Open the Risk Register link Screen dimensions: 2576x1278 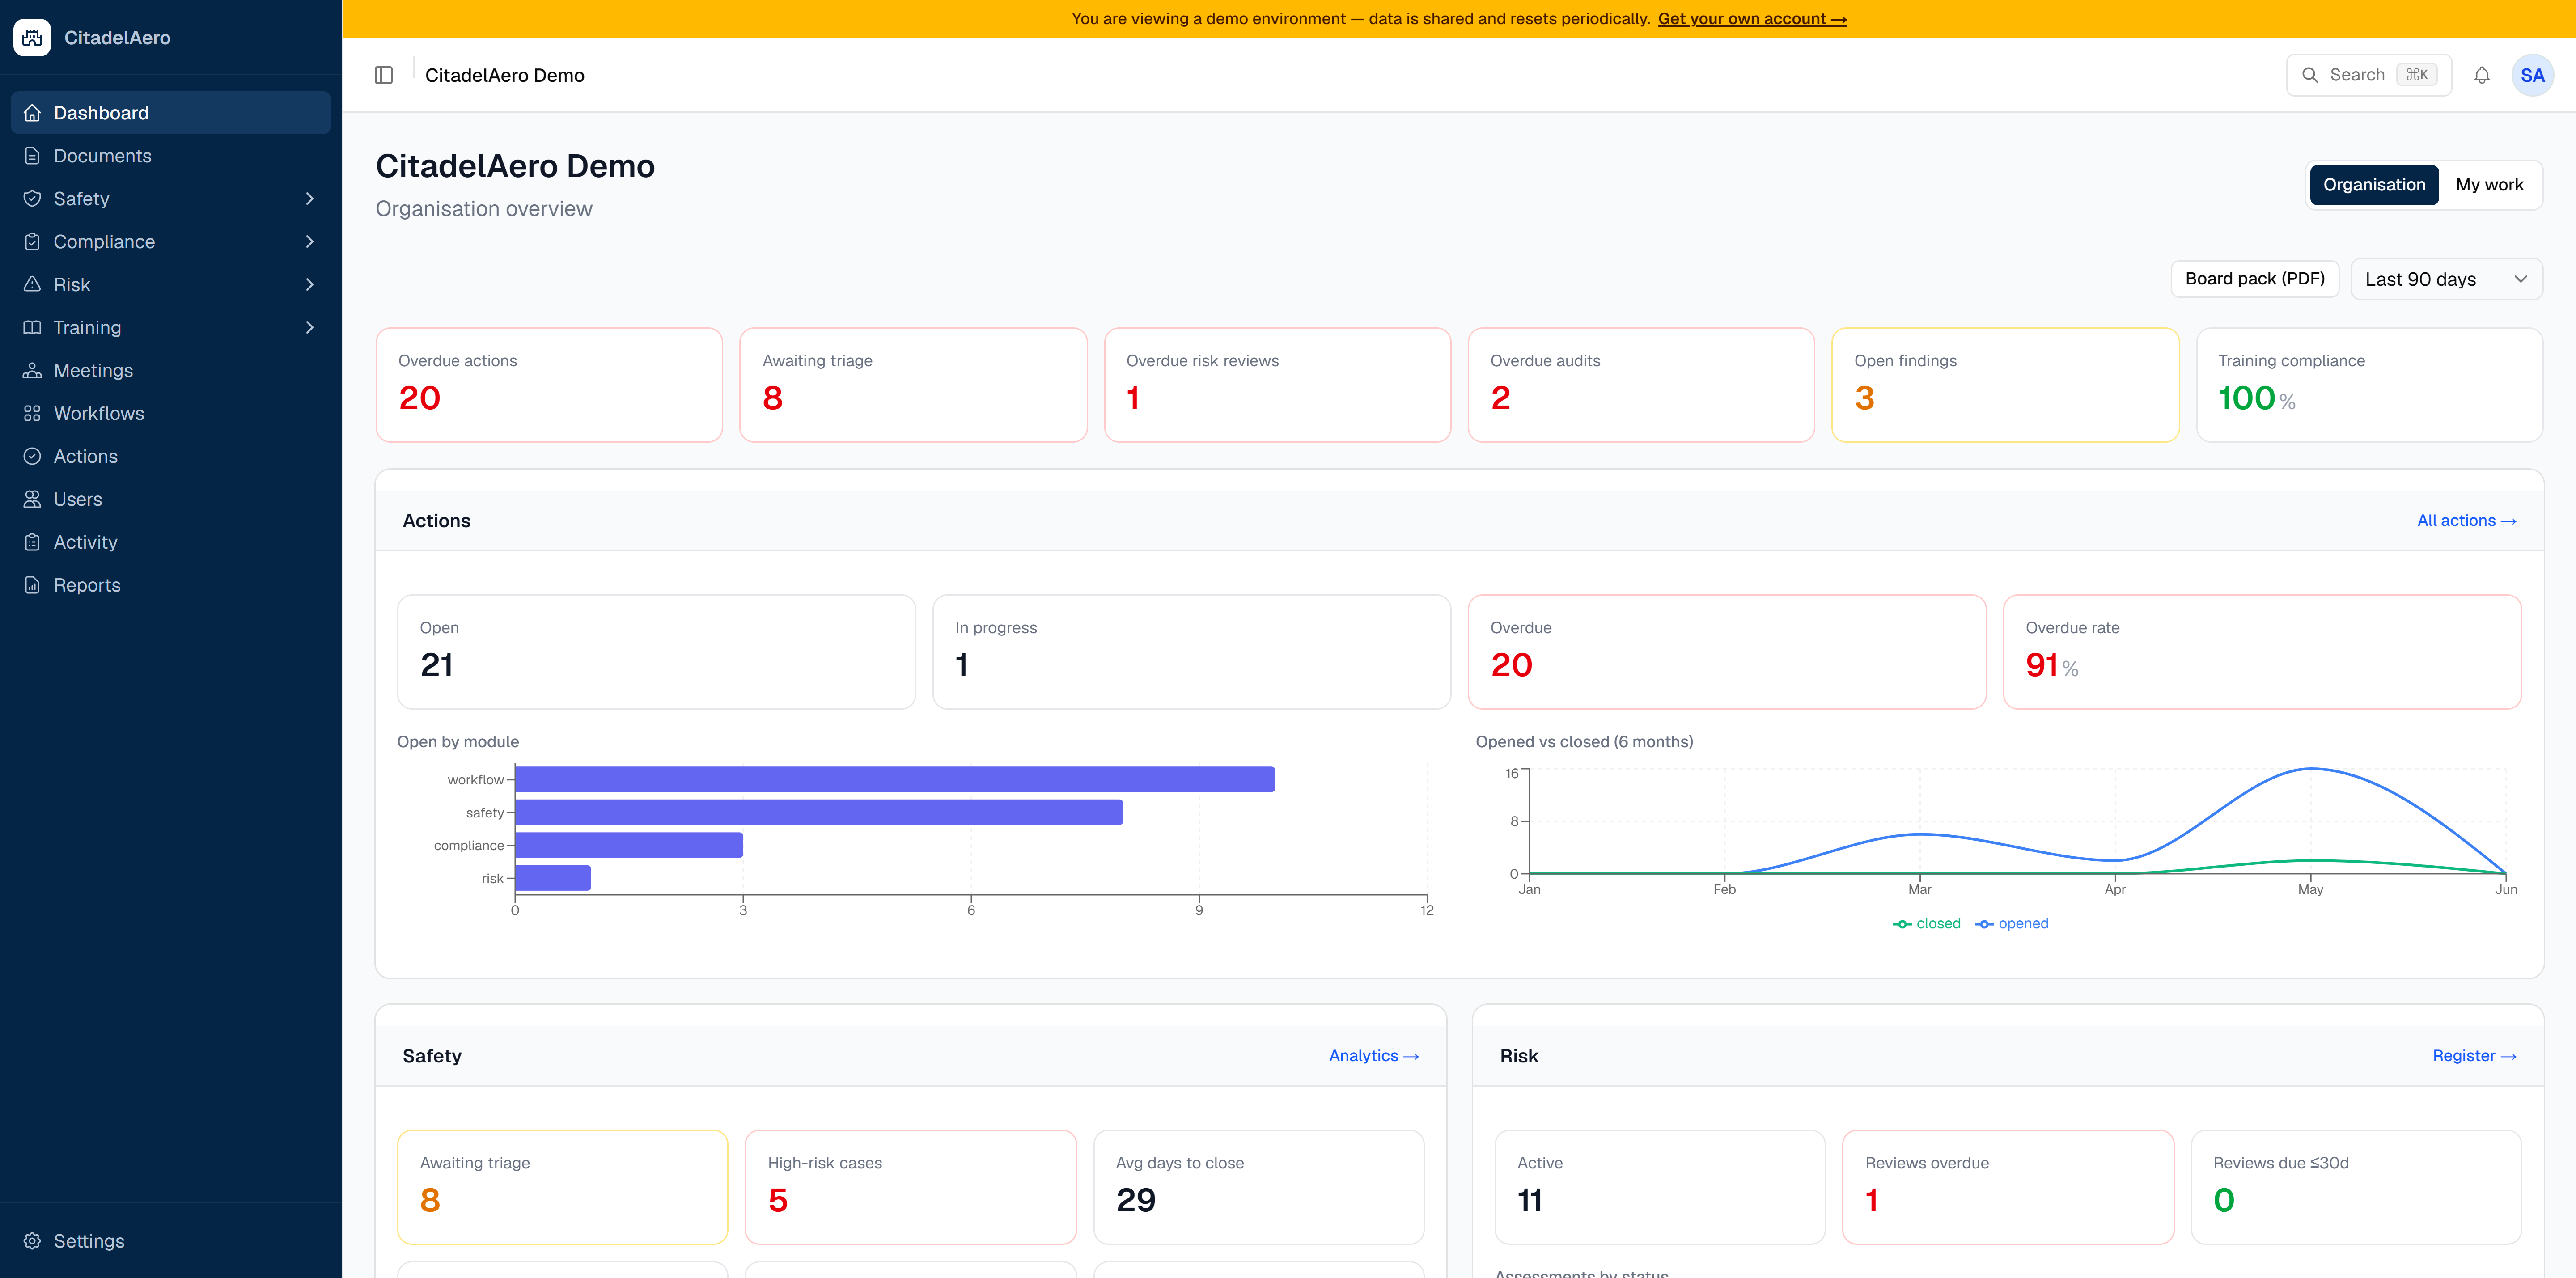pyautogui.click(x=2474, y=1056)
